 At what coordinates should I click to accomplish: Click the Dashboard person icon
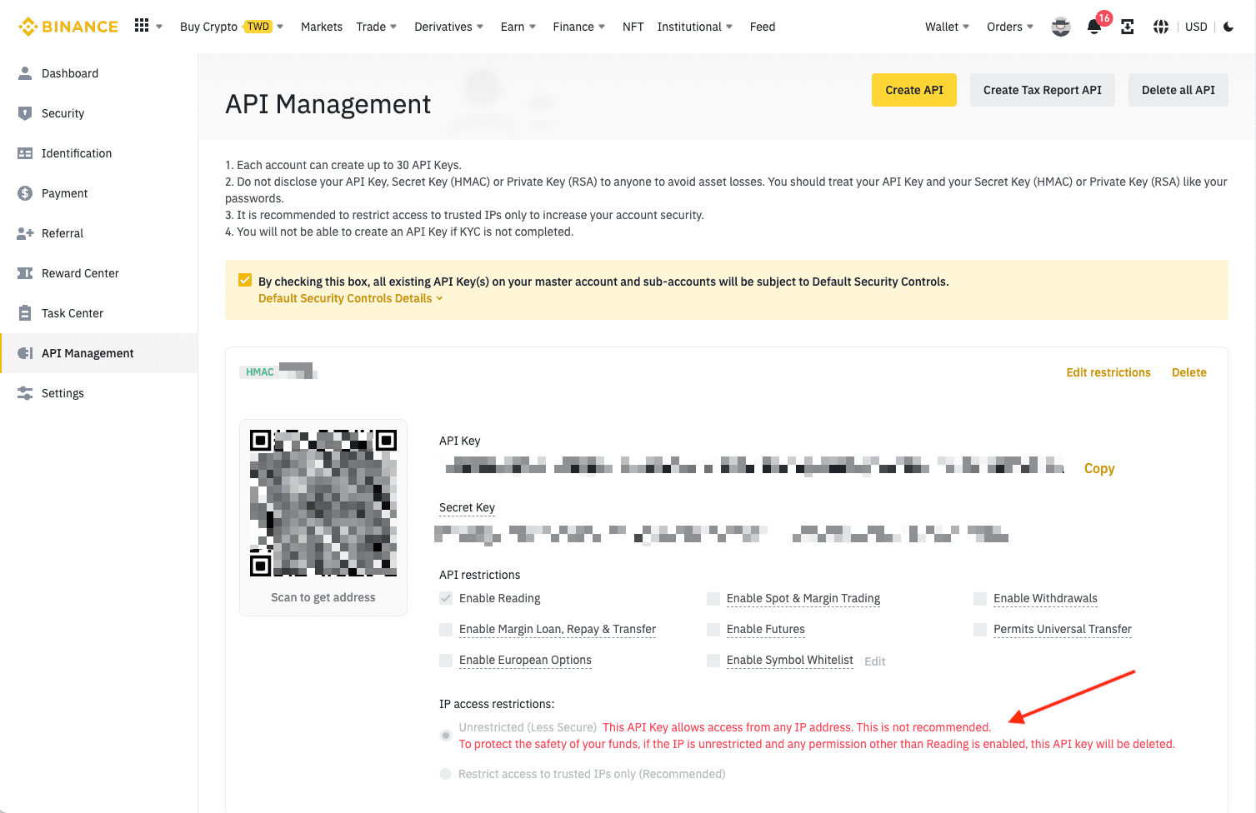25,73
